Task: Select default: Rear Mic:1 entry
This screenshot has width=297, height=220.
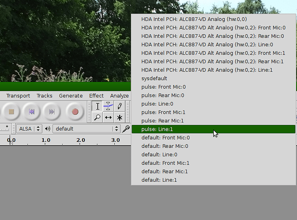Action: tap(213, 172)
